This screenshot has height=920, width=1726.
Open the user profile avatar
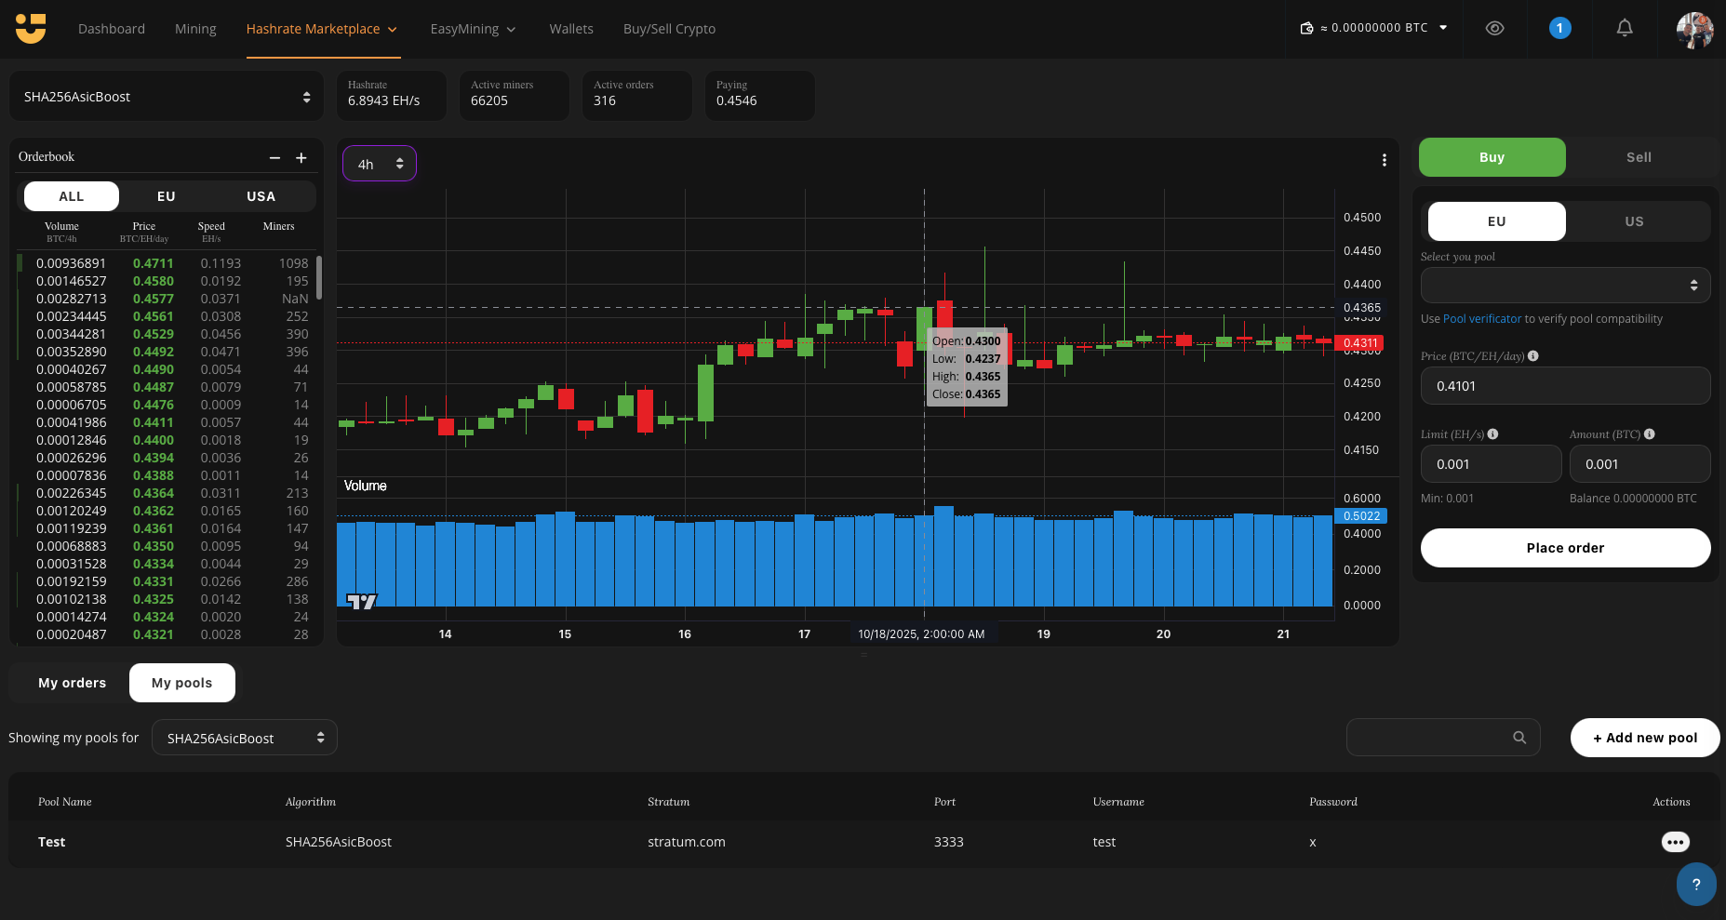pyautogui.click(x=1694, y=30)
